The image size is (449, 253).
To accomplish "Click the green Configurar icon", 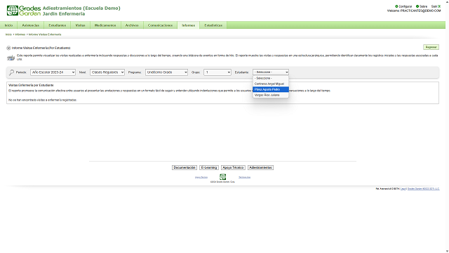I will pos(396,6).
